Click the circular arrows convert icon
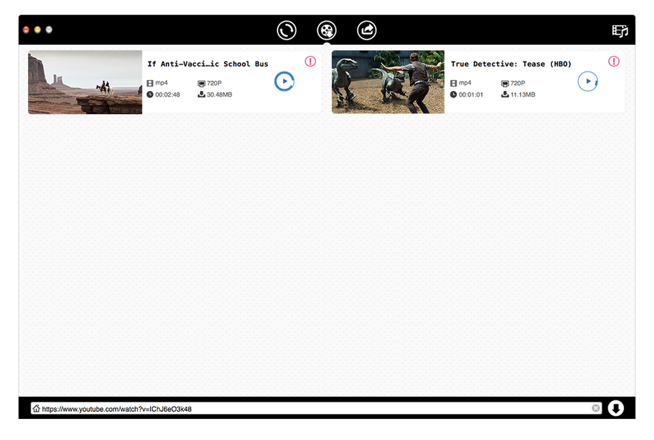Screen dimensions: 654x440 pos(287,30)
